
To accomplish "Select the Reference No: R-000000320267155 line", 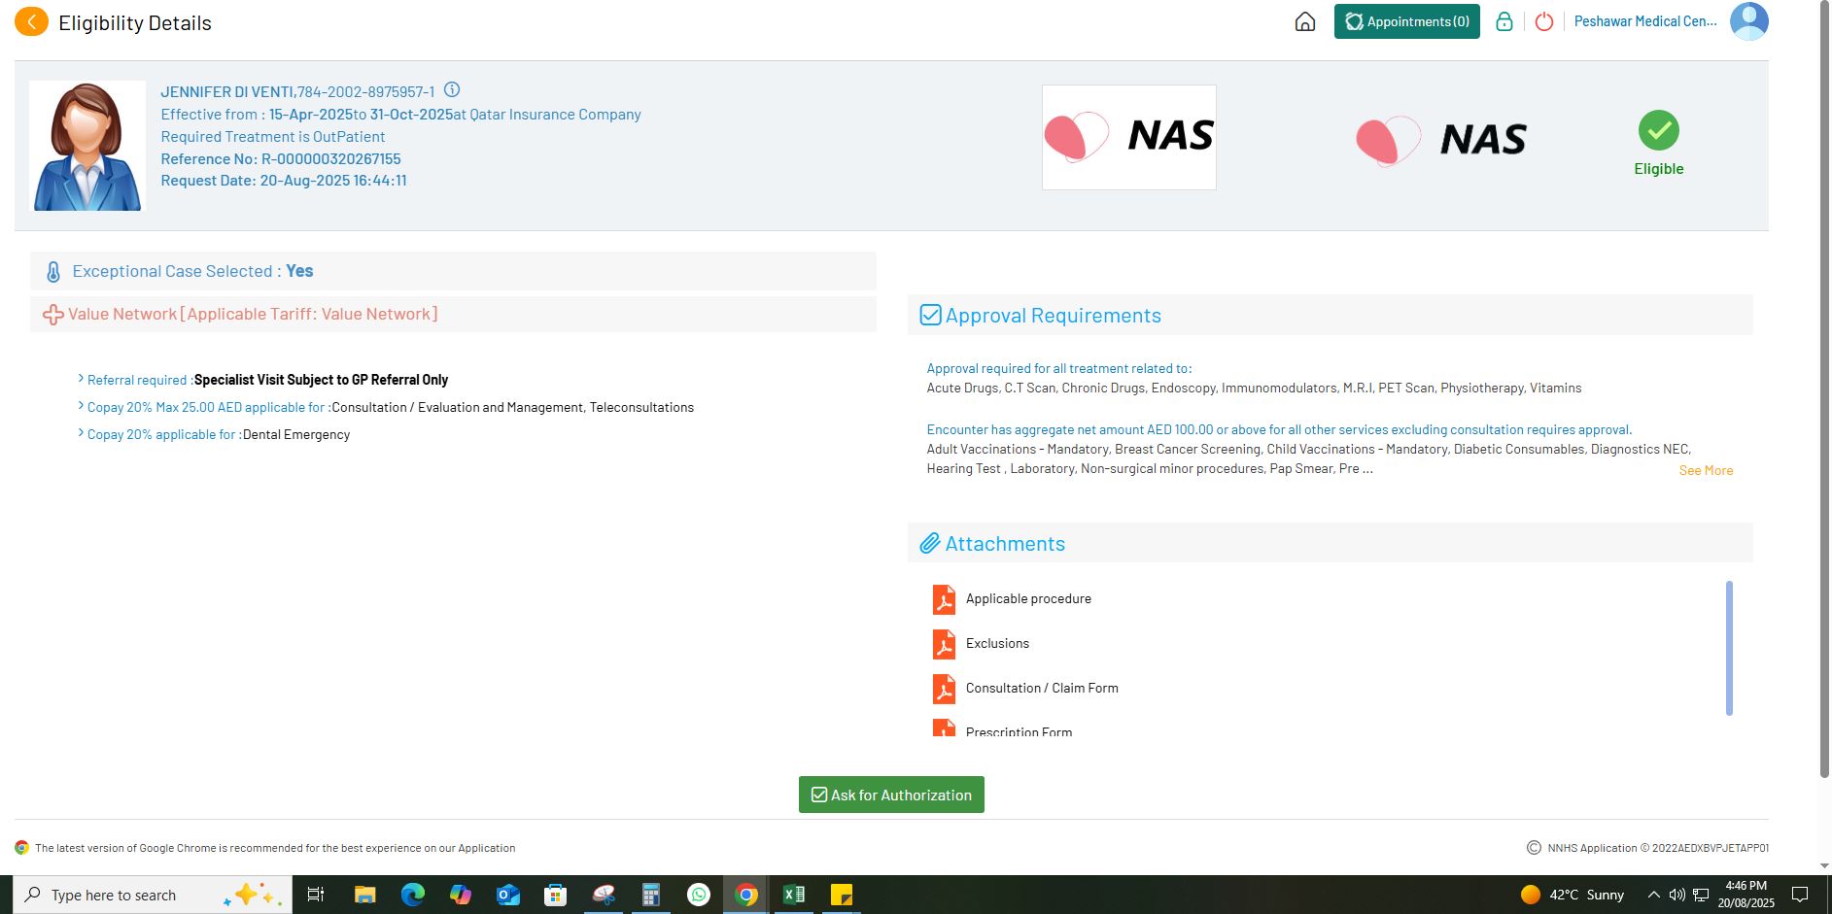I will 281,159.
